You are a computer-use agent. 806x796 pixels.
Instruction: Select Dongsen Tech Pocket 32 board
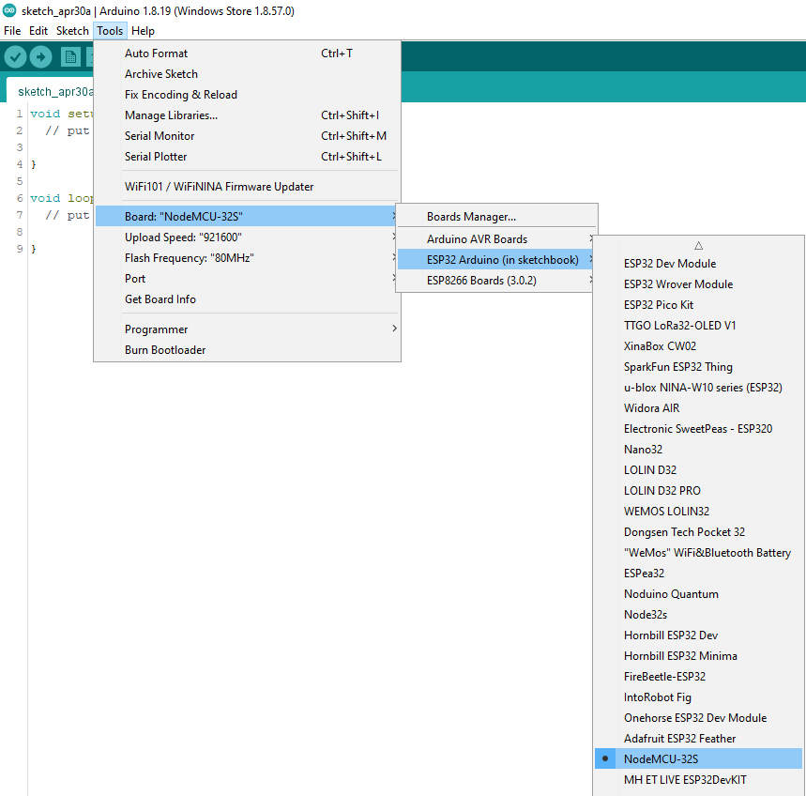[x=698, y=531]
